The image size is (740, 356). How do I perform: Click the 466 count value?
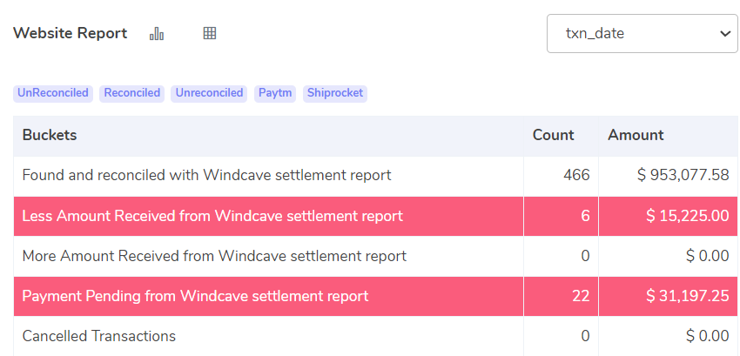[x=576, y=176]
